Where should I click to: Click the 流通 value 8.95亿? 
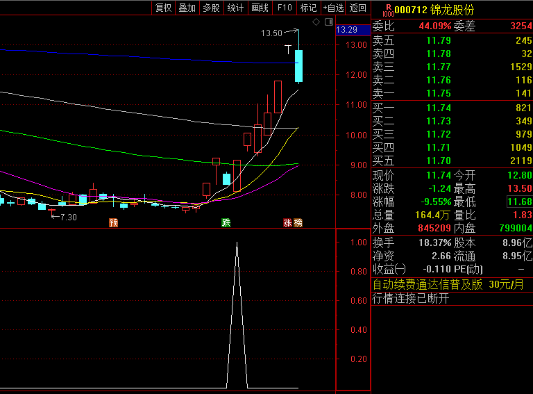[x=517, y=256]
